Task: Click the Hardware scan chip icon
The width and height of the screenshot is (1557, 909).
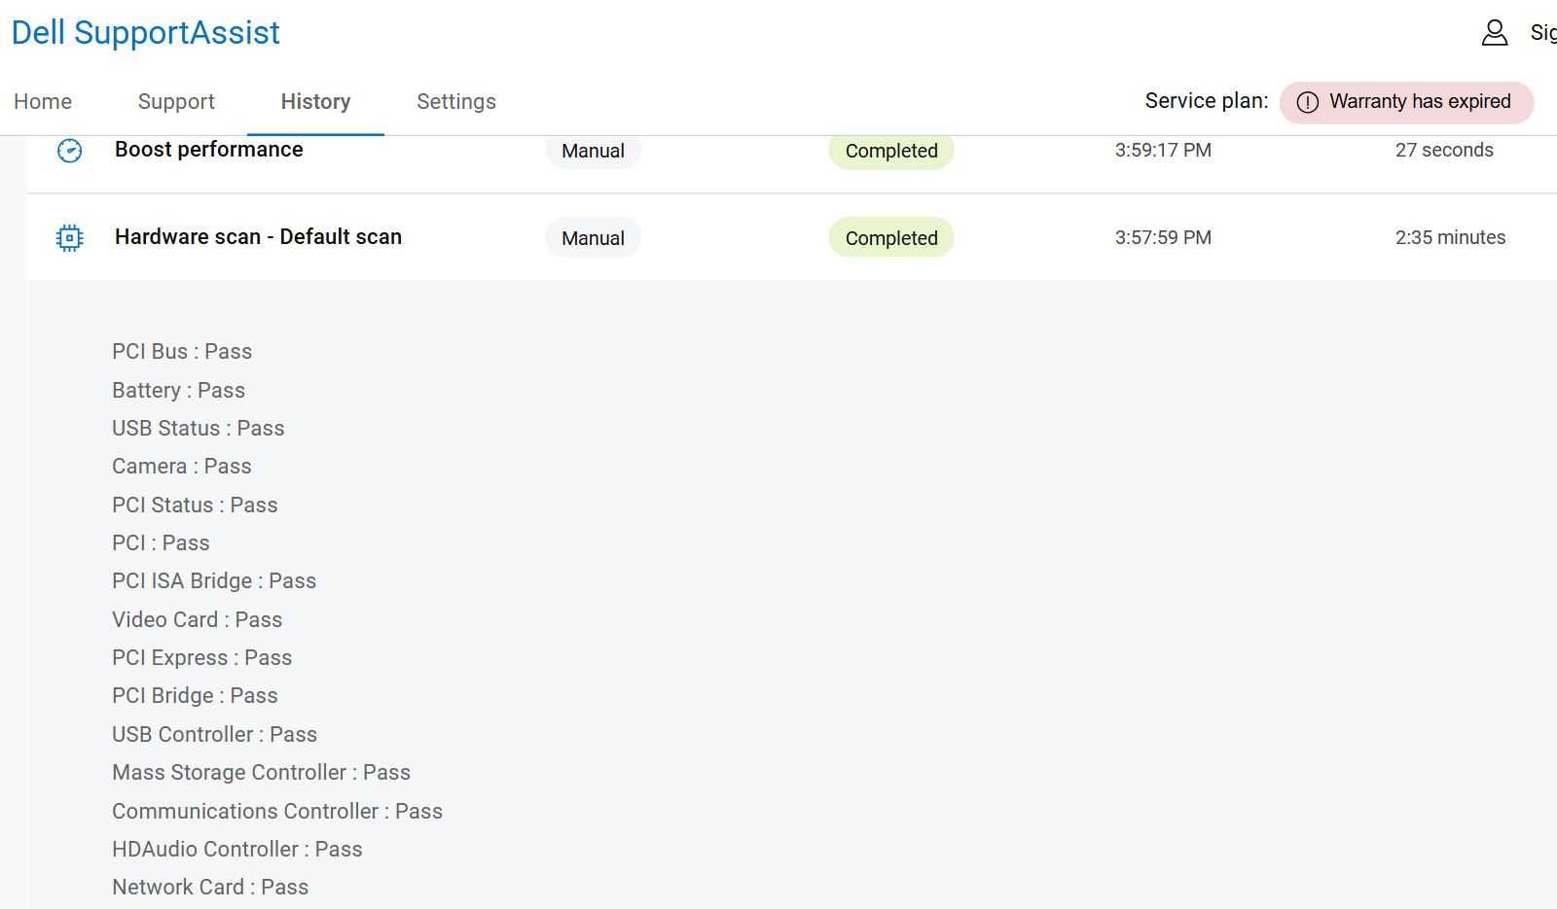Action: 69,238
